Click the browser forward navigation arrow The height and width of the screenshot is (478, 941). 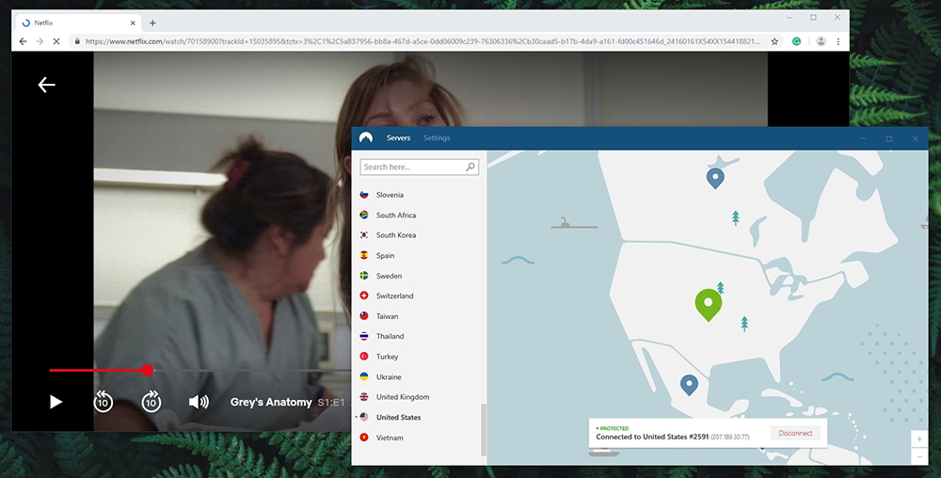click(x=40, y=41)
